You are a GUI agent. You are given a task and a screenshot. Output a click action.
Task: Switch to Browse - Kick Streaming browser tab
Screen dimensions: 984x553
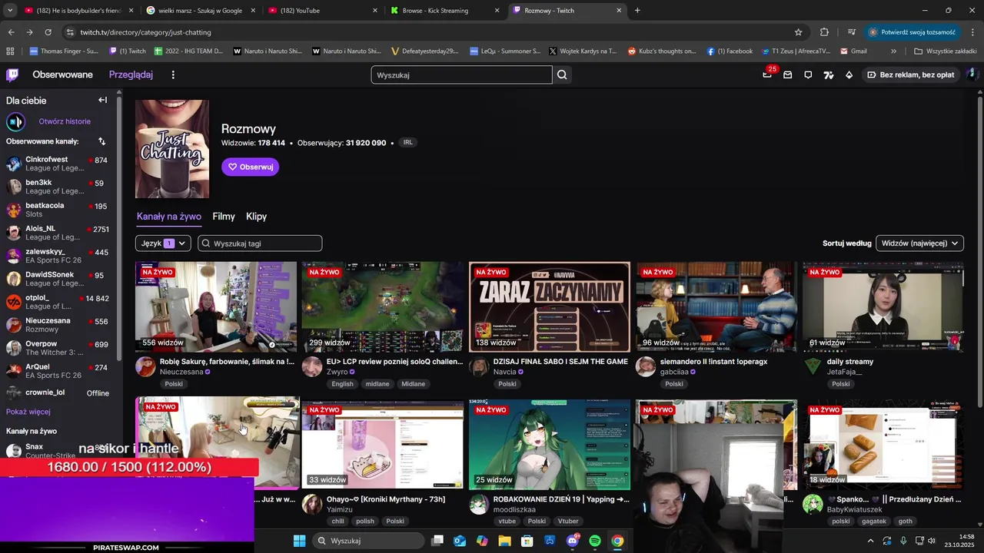(x=445, y=11)
